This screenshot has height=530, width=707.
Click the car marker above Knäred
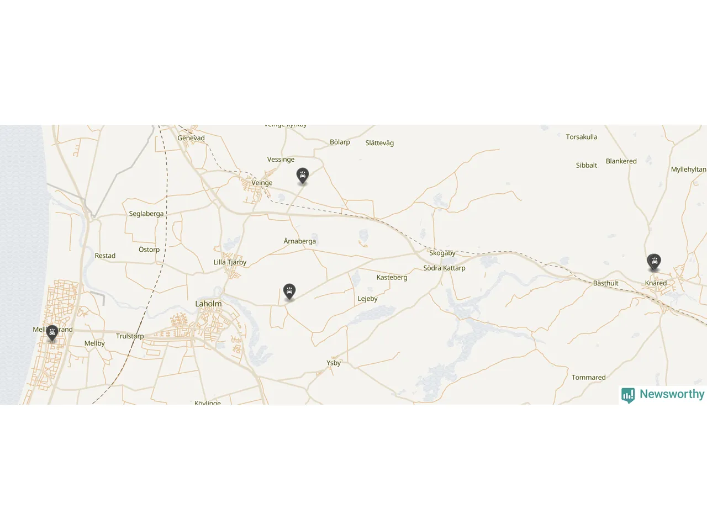tap(654, 262)
